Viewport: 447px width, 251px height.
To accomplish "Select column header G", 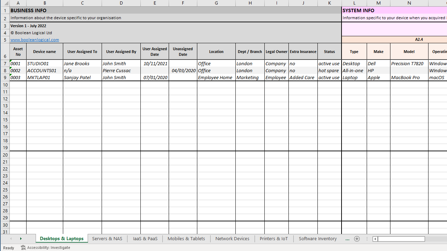I will (216, 3).
